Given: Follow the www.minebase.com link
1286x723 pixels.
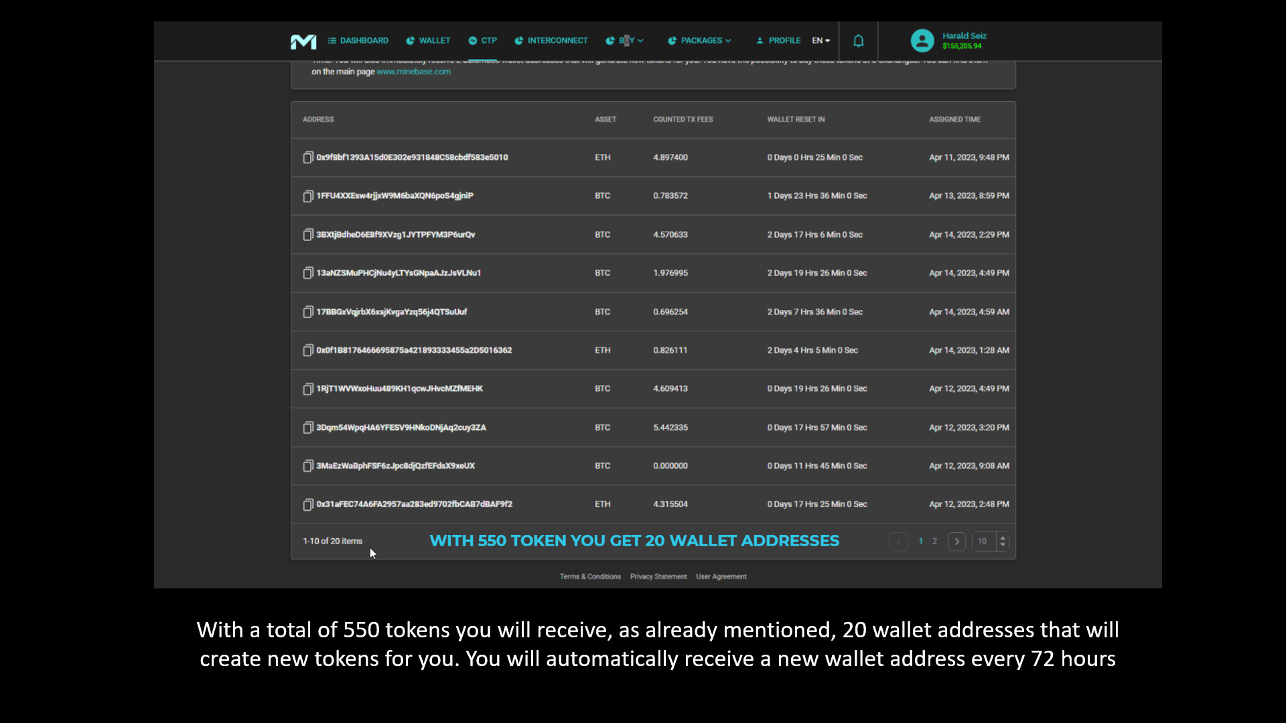Looking at the screenshot, I should coord(413,72).
